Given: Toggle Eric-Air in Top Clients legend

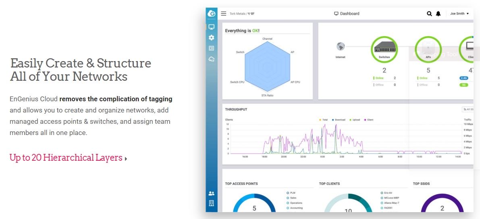Looking at the screenshot, I should click(386, 193).
